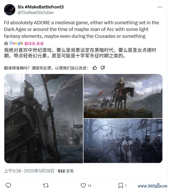Open the Templar knights marching image
169x190 pixels.
pyautogui.click(x=123, y=141)
